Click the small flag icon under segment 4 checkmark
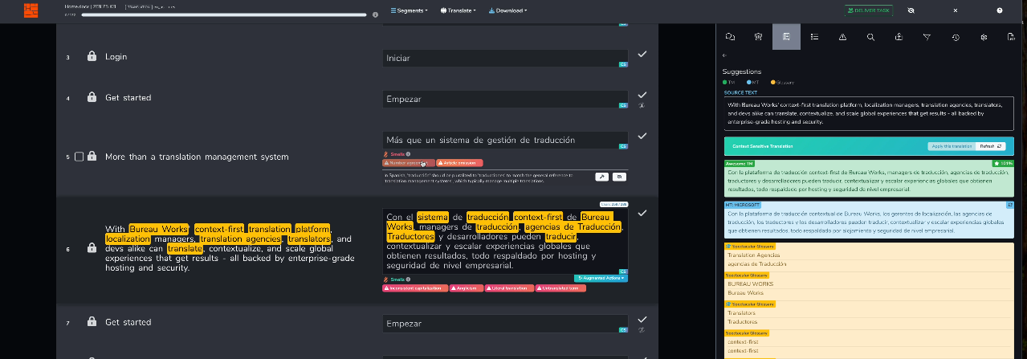The width and height of the screenshot is (1027, 359). (x=642, y=105)
